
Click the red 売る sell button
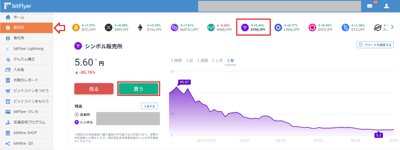click(x=94, y=89)
